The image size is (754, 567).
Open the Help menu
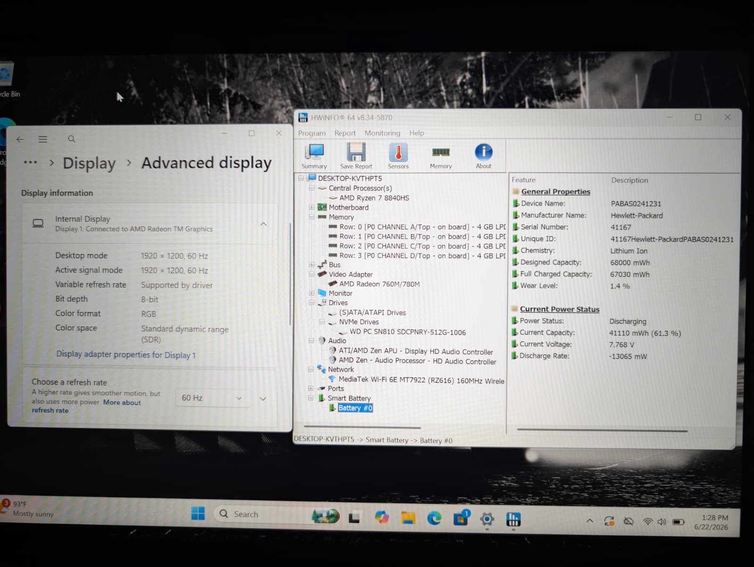(417, 133)
